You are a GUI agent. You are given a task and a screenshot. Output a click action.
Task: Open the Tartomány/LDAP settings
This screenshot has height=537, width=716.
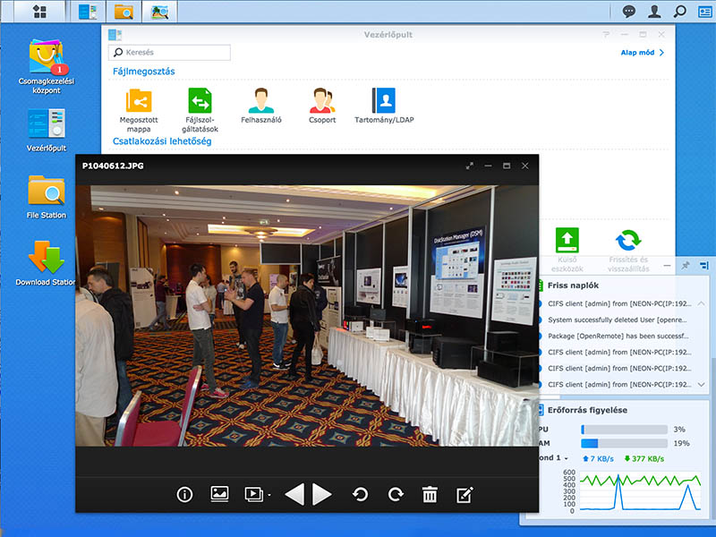click(x=383, y=107)
